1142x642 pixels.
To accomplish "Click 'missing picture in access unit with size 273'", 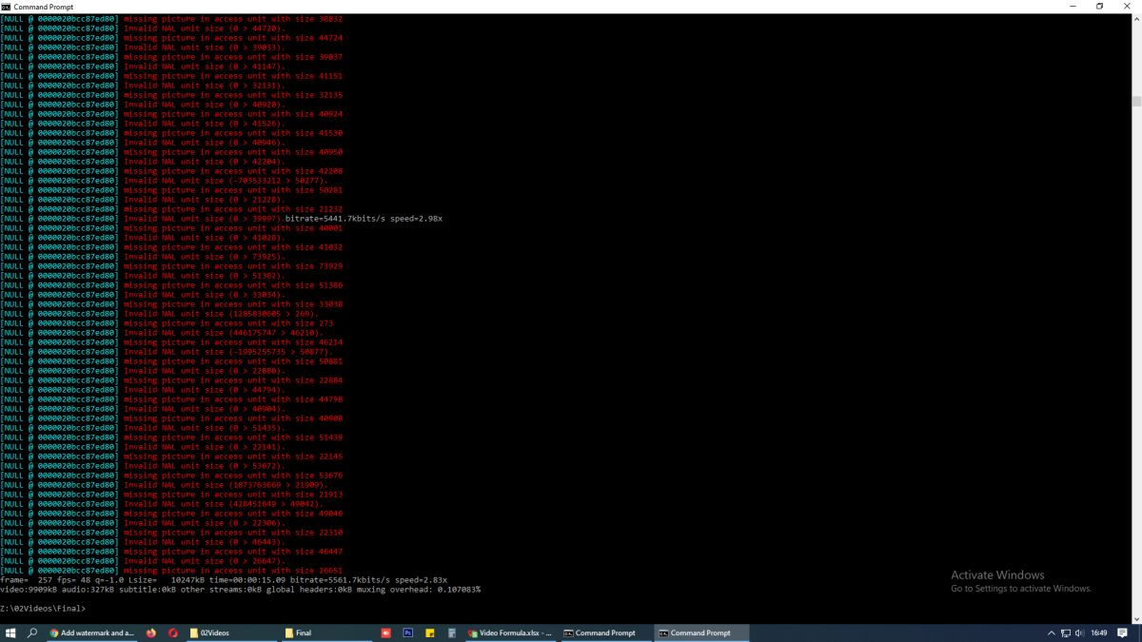I will [228, 323].
